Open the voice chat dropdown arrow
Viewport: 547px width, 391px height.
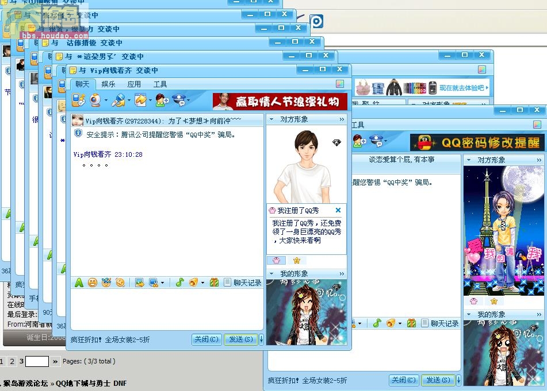coord(129,100)
